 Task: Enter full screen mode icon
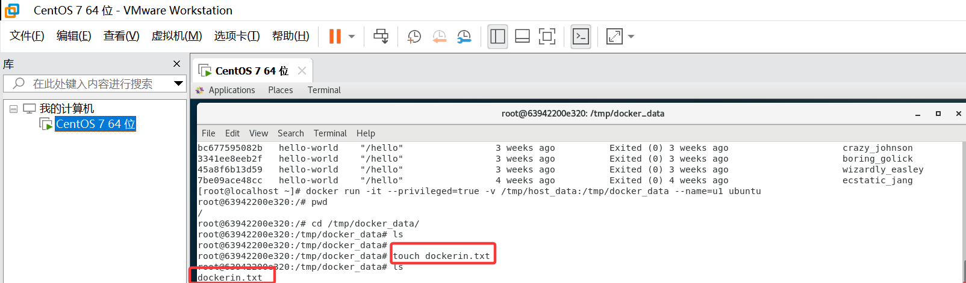click(x=547, y=37)
